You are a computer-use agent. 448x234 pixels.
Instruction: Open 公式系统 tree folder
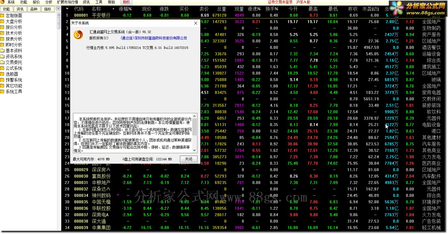(x=14, y=68)
